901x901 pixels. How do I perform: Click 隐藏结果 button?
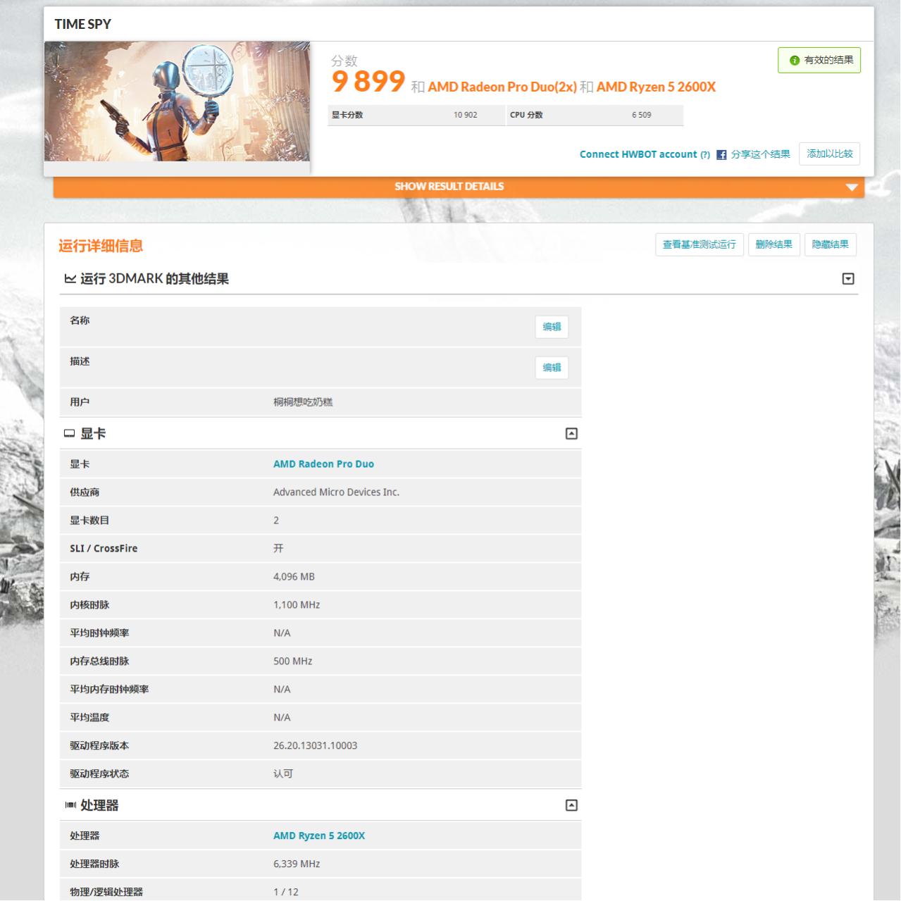pyautogui.click(x=830, y=244)
